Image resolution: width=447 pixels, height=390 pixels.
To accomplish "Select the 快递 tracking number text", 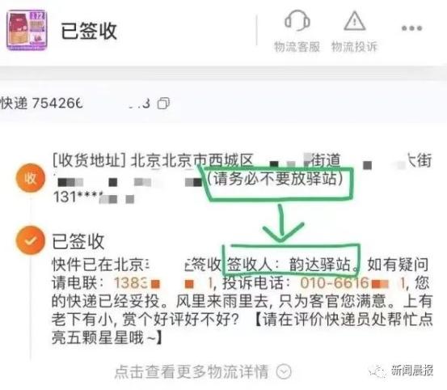I will (x=75, y=103).
